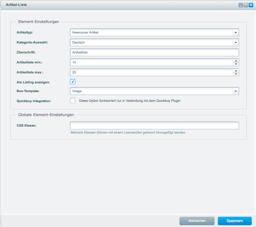Increase Artikelliste min. with up arrow
Viewport: 256px width, 227px height.
point(236,61)
